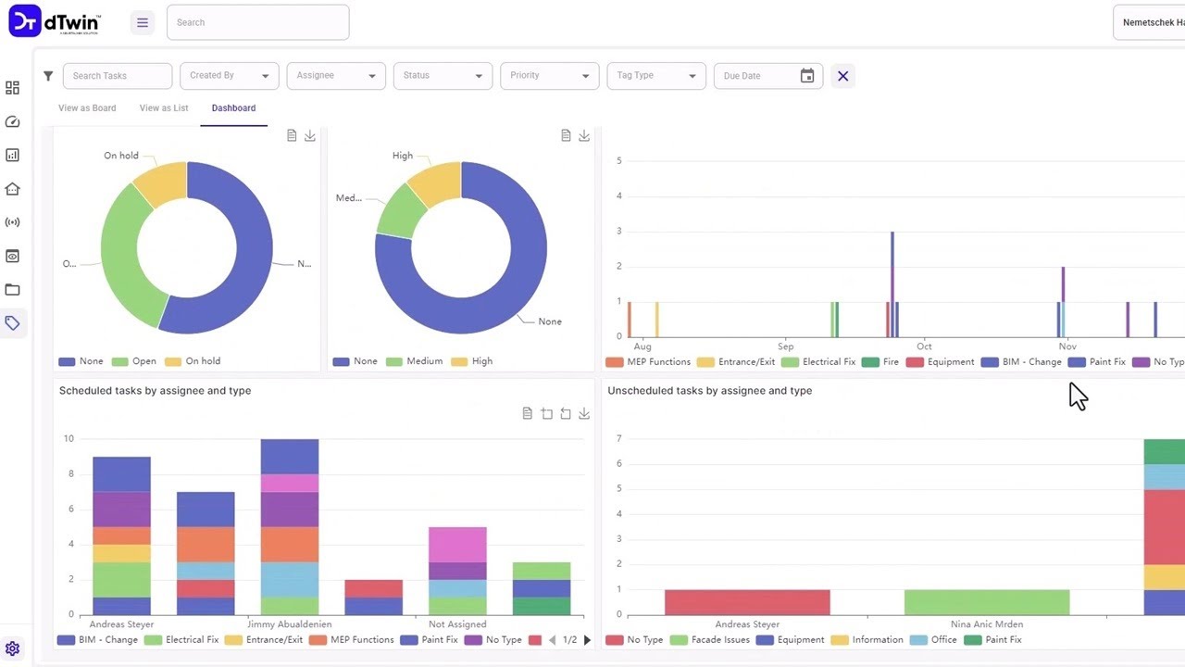The width and height of the screenshot is (1185, 667).
Task: Go to next legend page arrow
Action: tap(587, 640)
